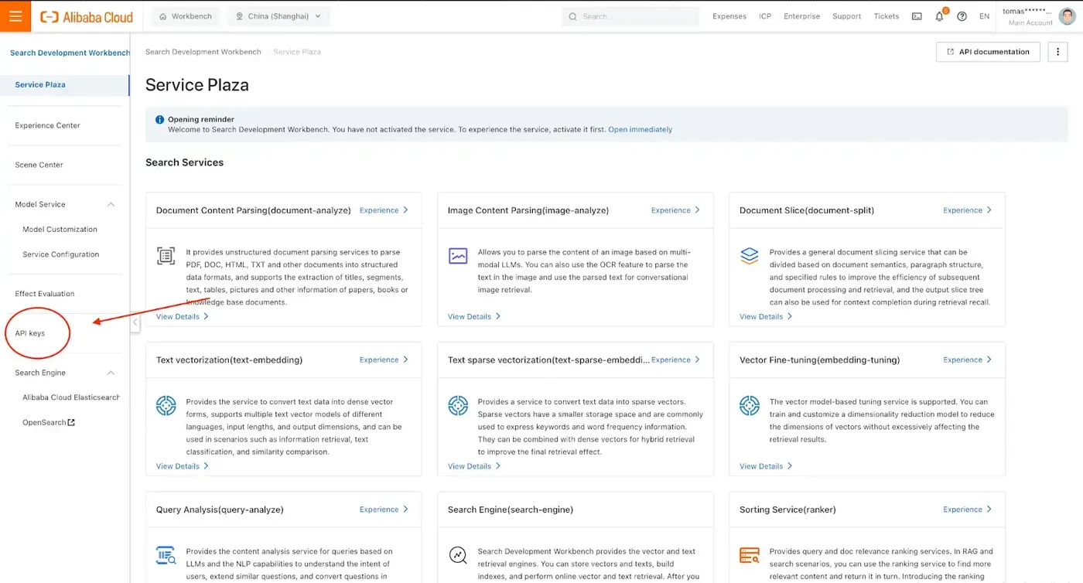Open the hamburger navigation menu
The image size is (1083, 583).
(15, 16)
